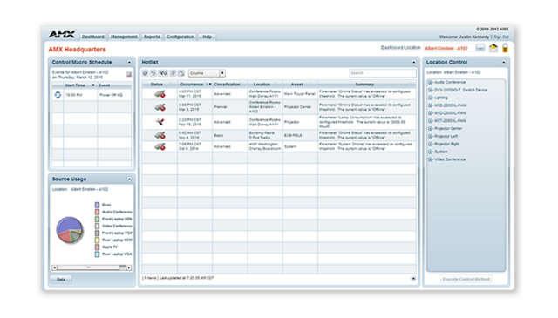
Task: Click the Sign Out link
Action: click(x=501, y=37)
